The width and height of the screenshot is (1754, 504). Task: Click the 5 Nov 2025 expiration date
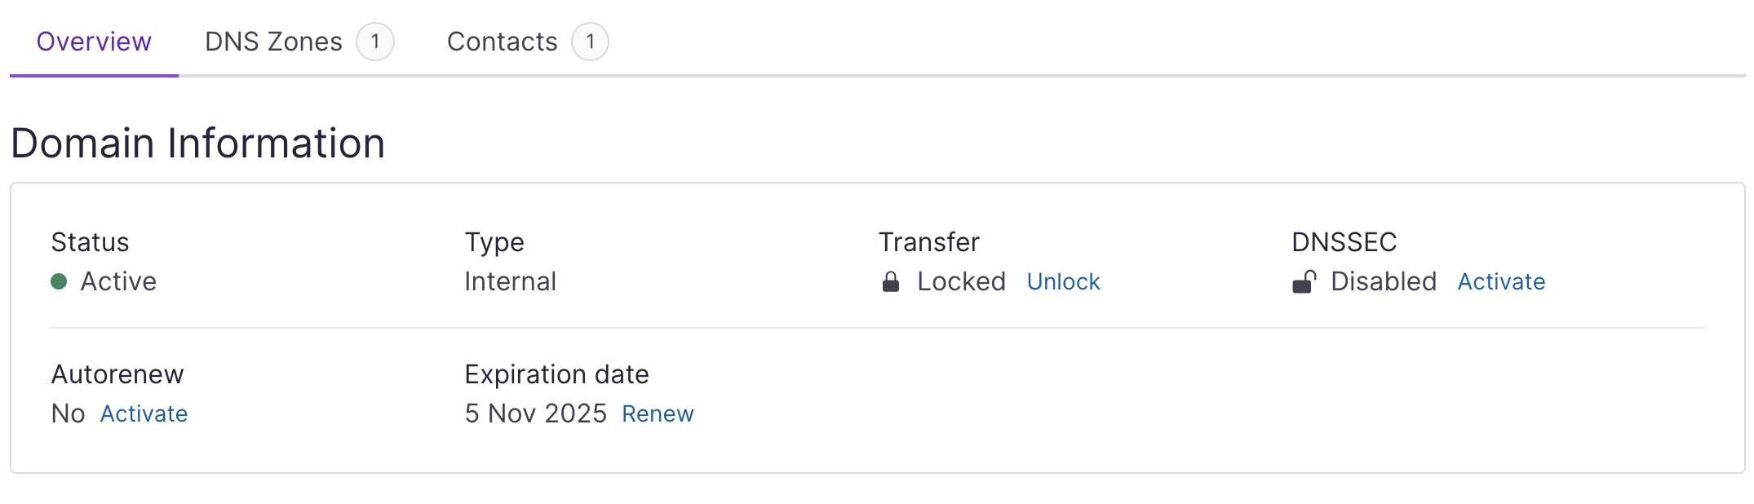click(x=535, y=414)
